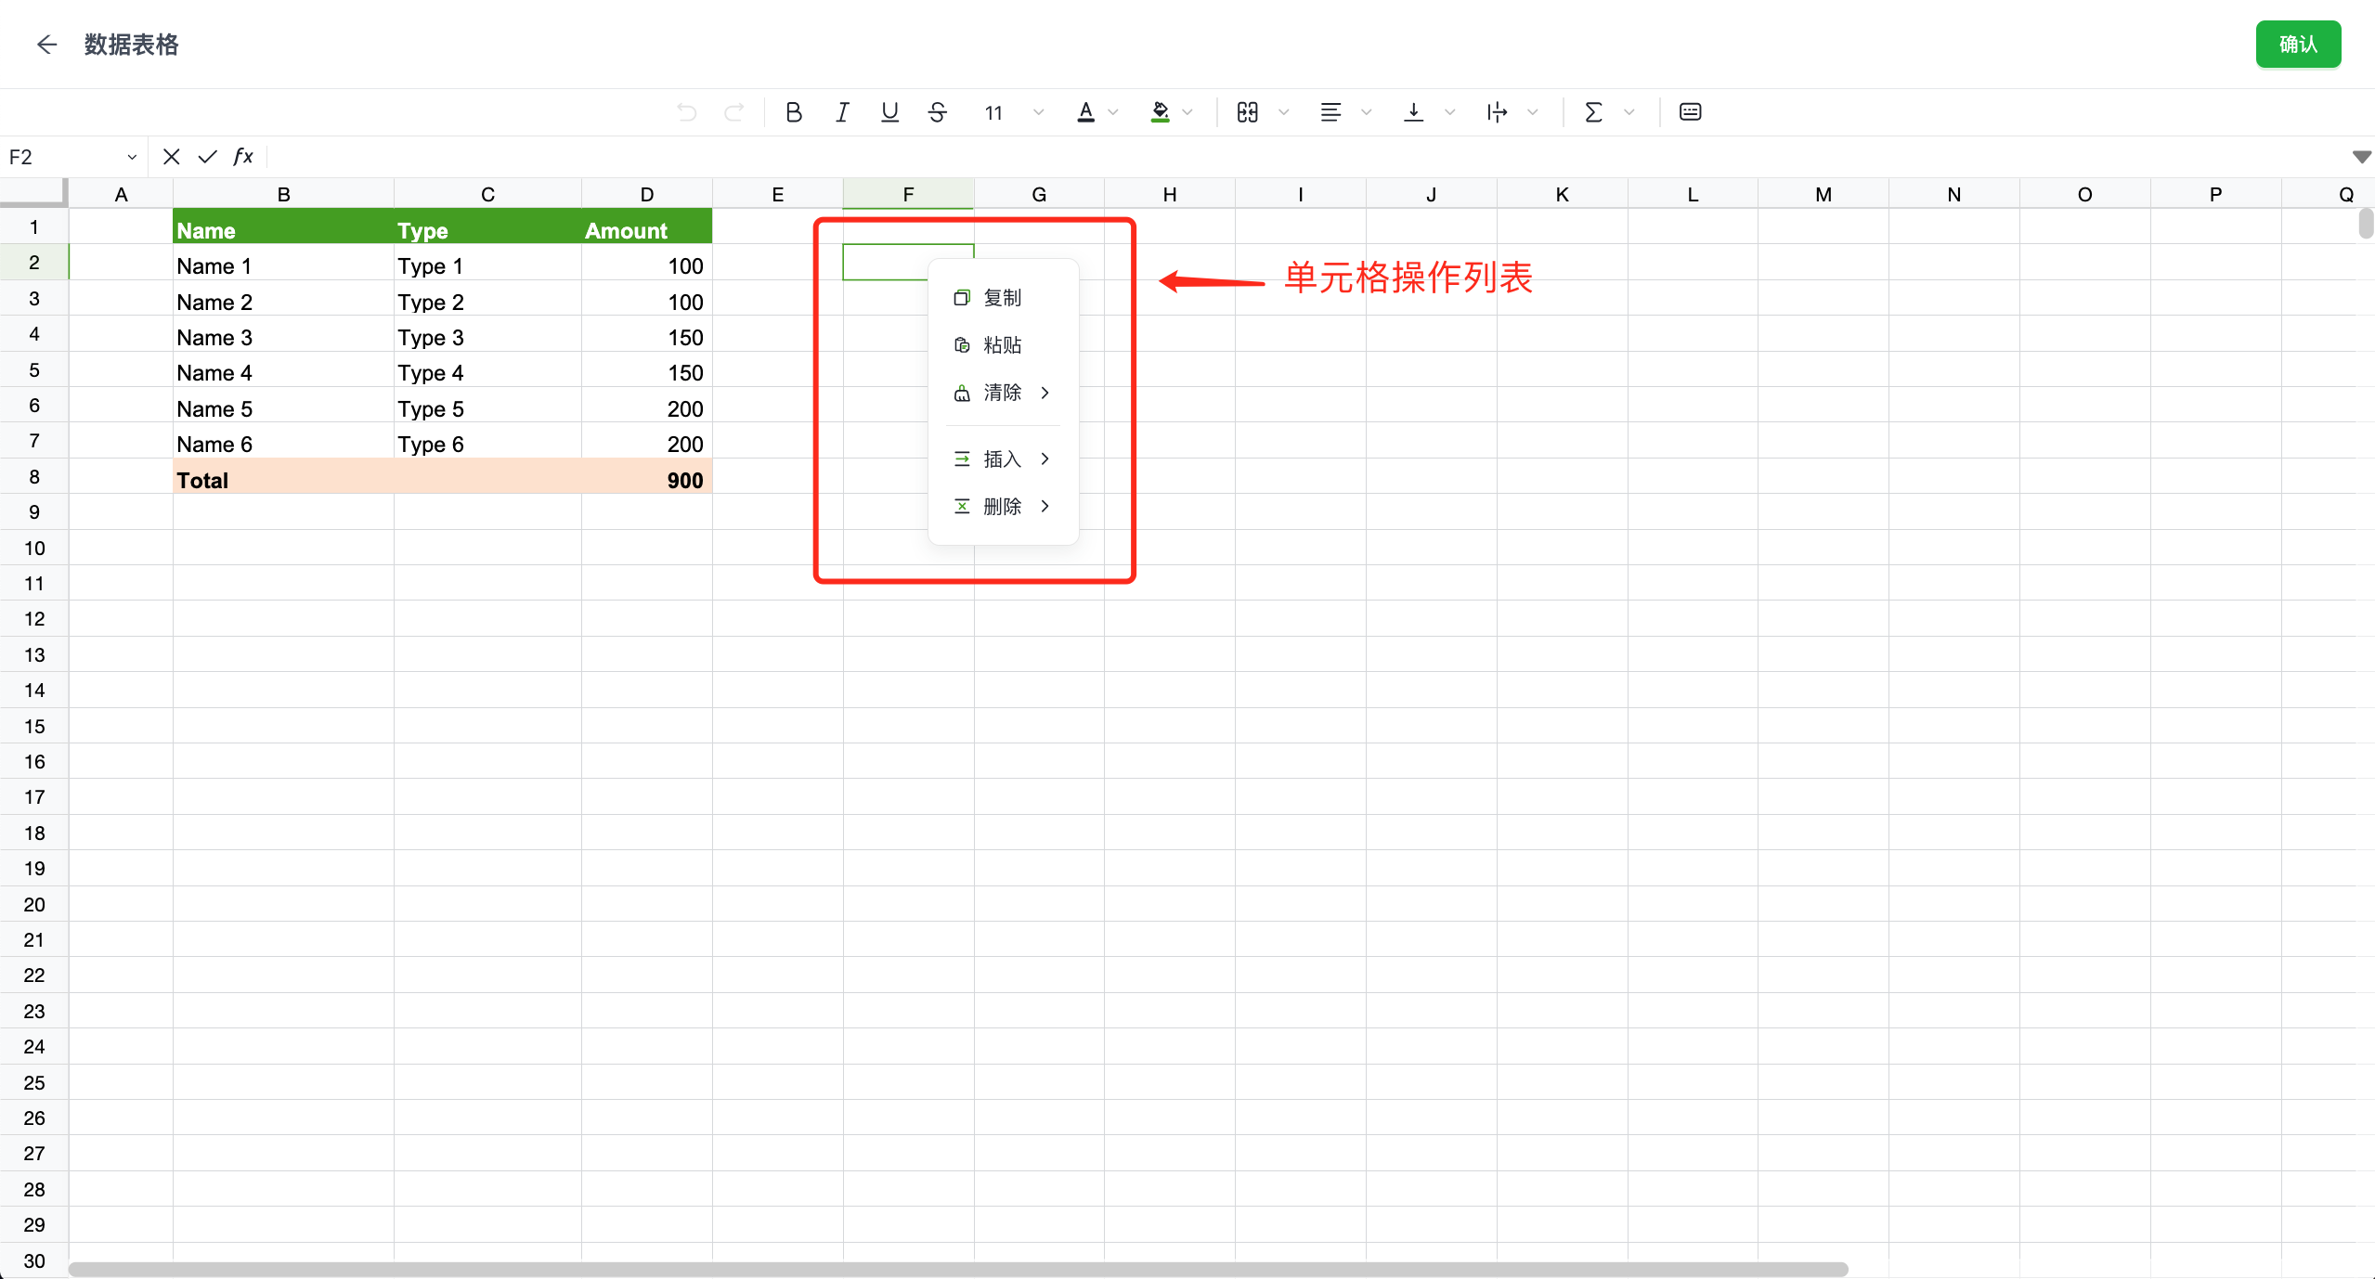
Task: Toggle strikethrough formatting
Action: point(938,112)
